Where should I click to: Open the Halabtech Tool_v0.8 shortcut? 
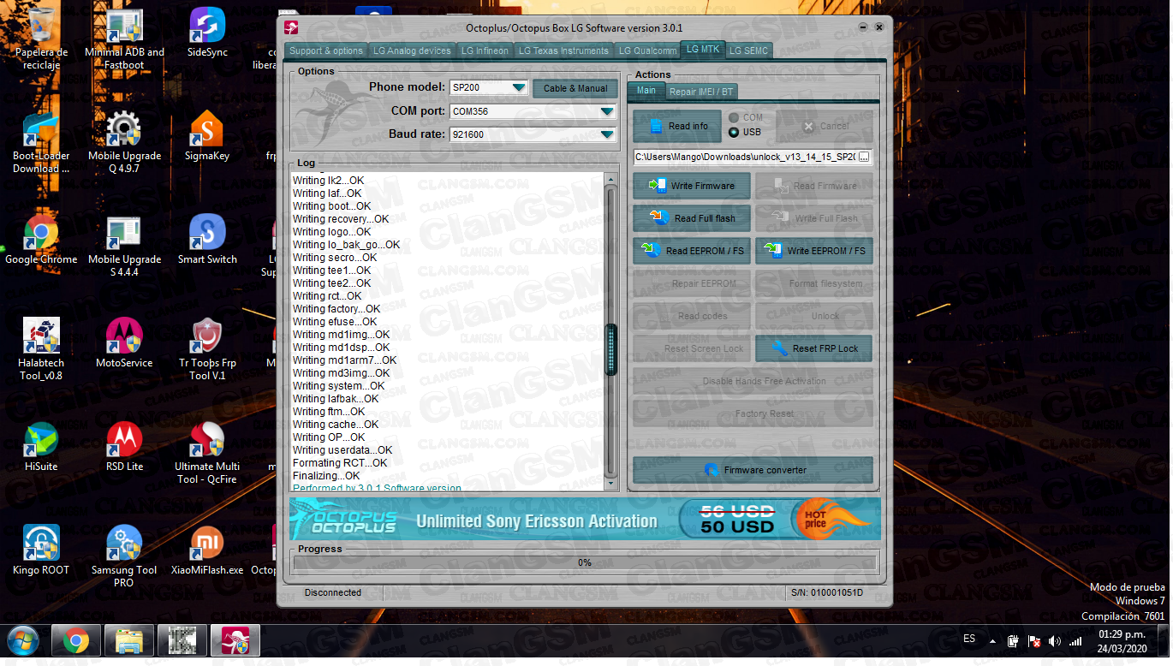[41, 350]
